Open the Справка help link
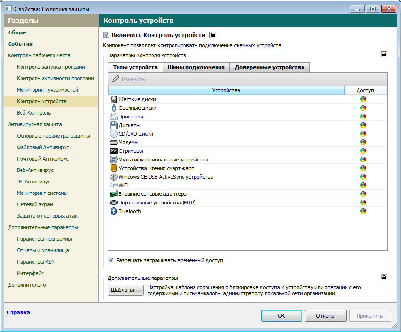Screen dimensions: 401x332 point(19,312)
